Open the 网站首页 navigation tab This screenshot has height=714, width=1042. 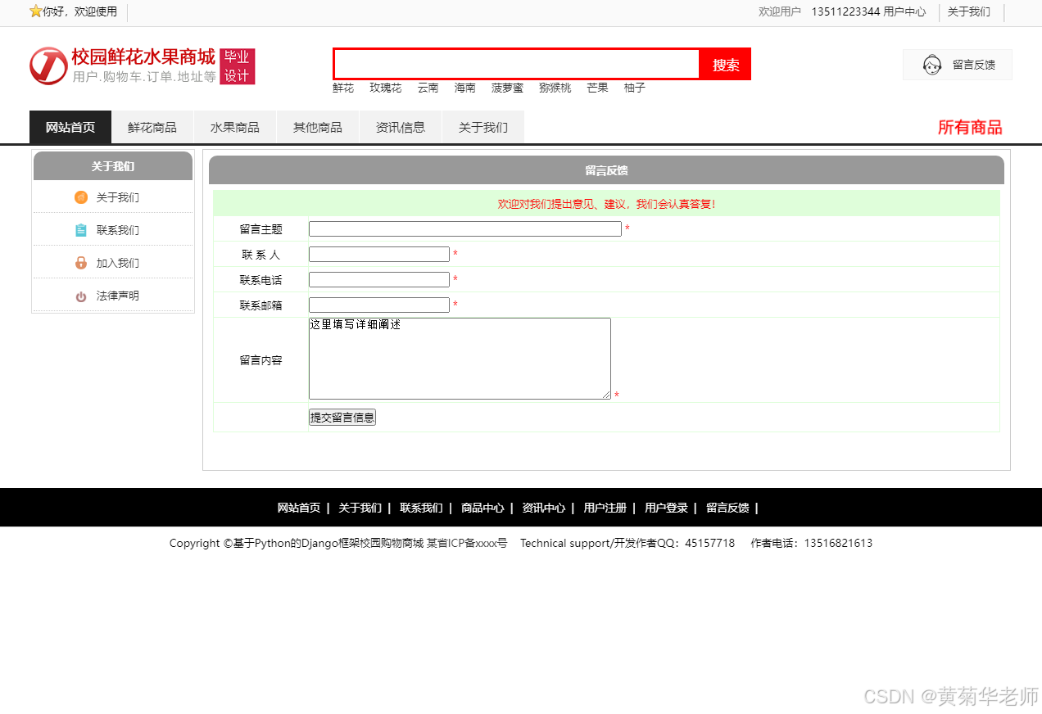(x=70, y=127)
